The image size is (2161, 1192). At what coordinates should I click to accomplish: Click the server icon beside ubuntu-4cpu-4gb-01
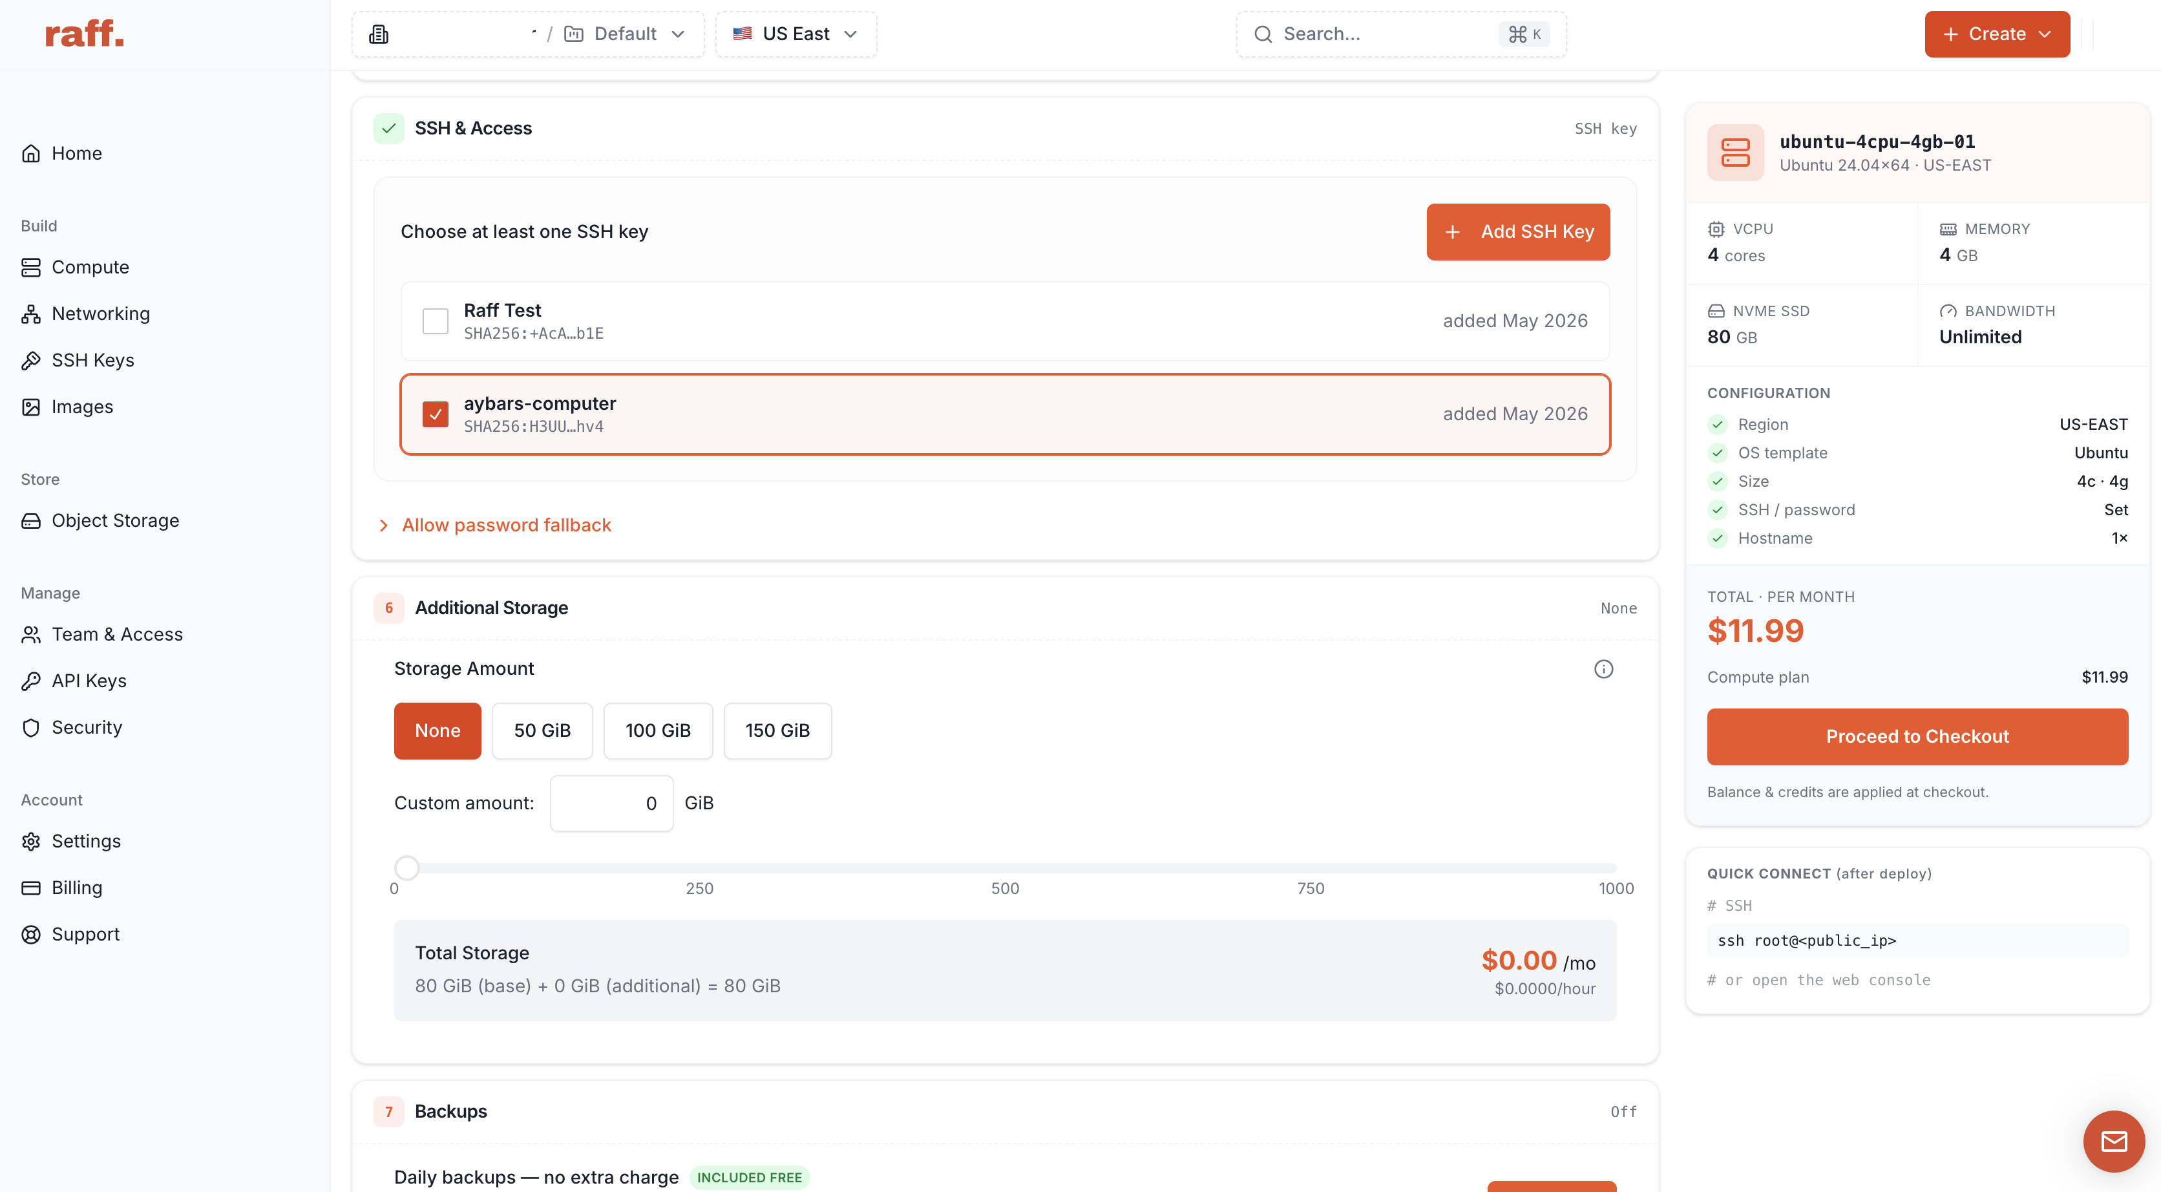pos(1735,153)
